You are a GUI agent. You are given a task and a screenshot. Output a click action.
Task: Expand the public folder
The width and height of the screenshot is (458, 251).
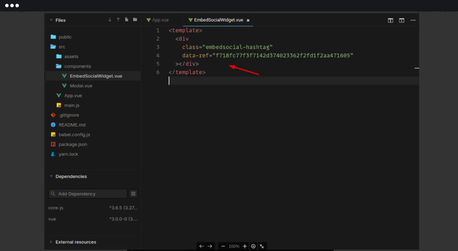(65, 37)
